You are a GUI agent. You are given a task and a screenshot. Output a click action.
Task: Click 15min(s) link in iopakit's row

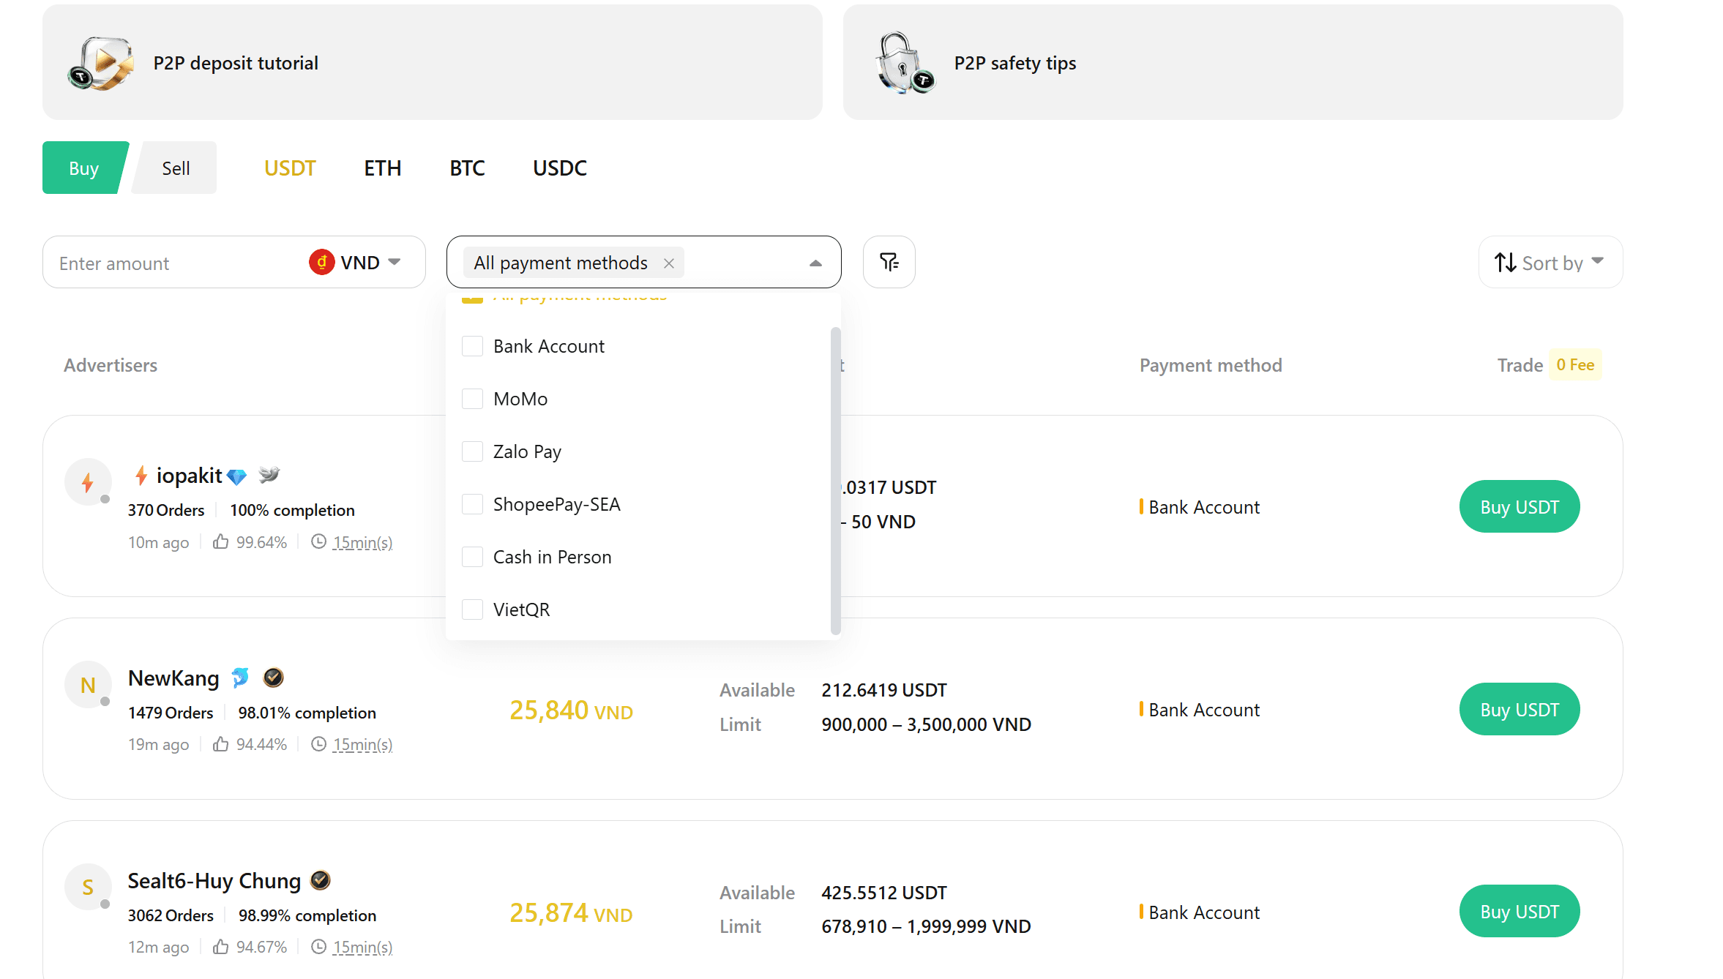pyautogui.click(x=363, y=542)
